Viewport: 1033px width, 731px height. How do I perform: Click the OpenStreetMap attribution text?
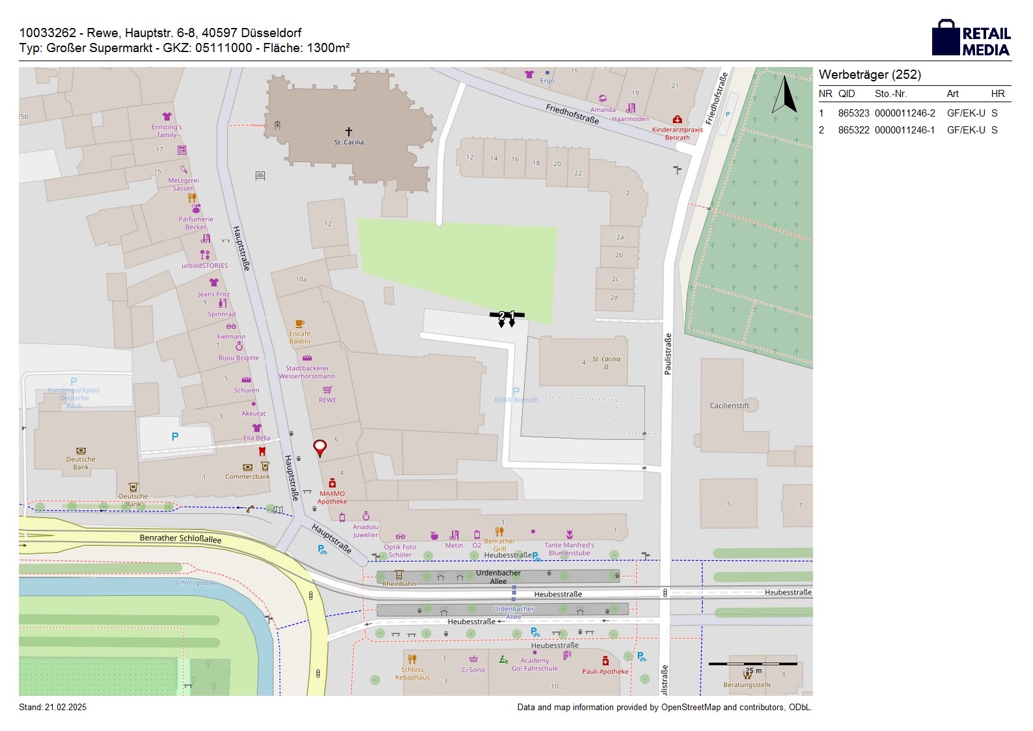point(664,707)
